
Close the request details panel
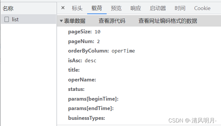63,8
